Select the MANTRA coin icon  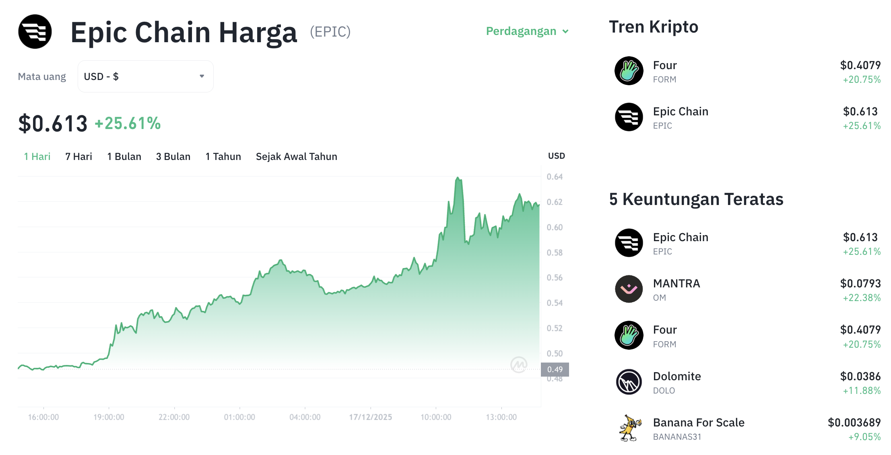tap(628, 288)
